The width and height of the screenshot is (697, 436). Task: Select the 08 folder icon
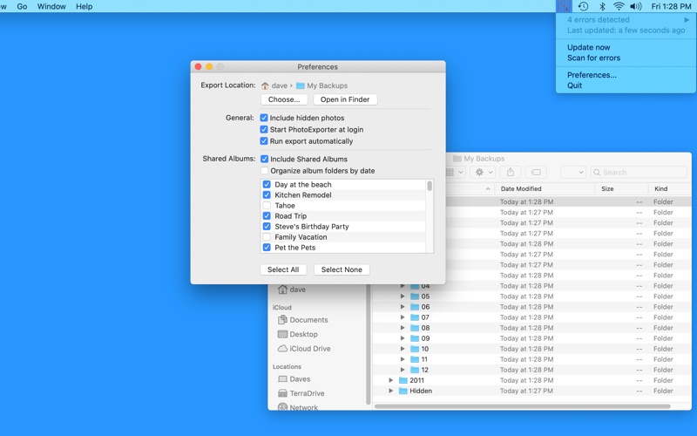[415, 328]
